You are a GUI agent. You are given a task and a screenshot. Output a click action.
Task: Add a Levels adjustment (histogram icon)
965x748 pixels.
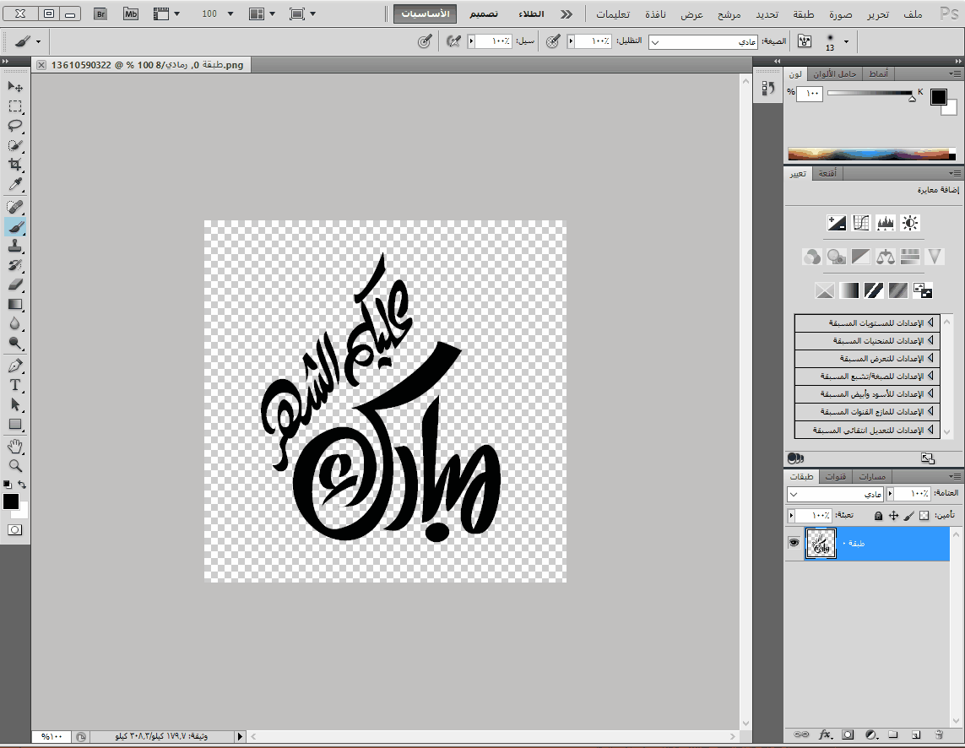pyautogui.click(x=886, y=223)
